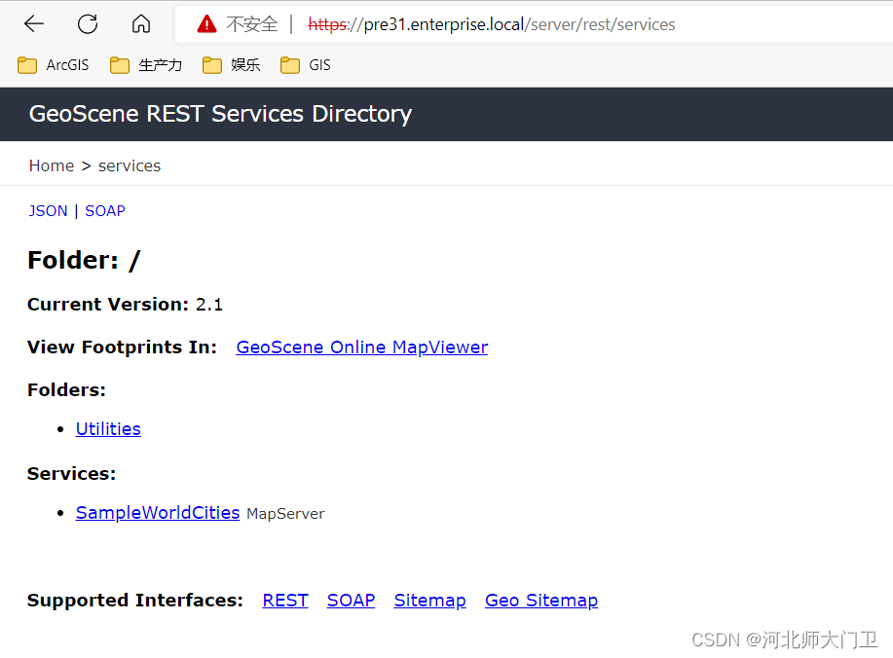Switch to SOAP output format
The image size is (893, 658).
click(x=104, y=210)
